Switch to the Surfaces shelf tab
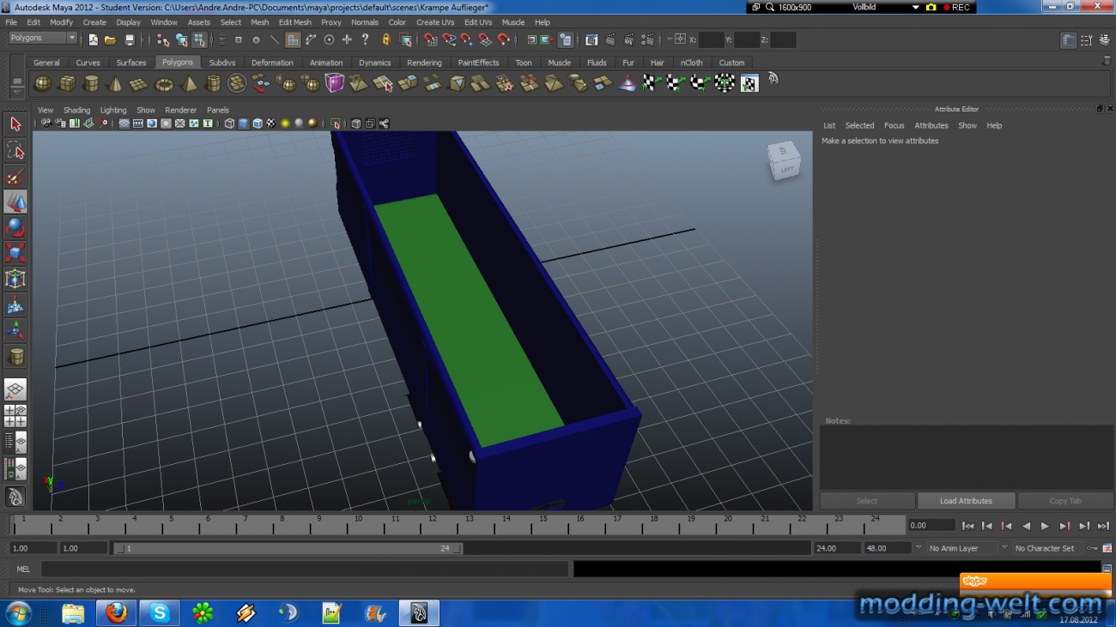 (130, 63)
